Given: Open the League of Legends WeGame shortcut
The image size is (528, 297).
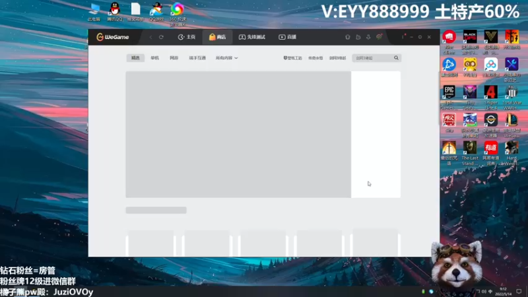Looking at the screenshot, I should [511, 125].
